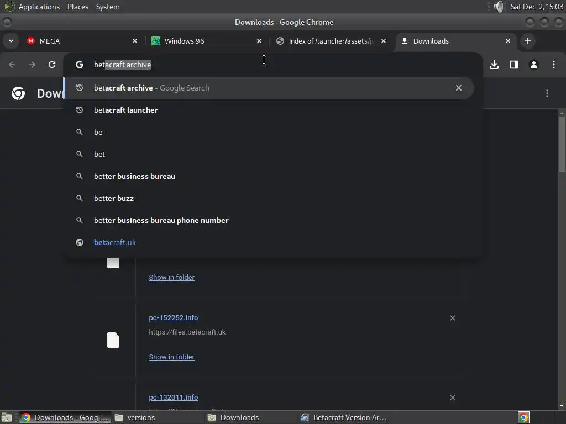This screenshot has height=424, width=566.
Task: Close the Index of /launcher/assets tab
Action: click(384, 41)
